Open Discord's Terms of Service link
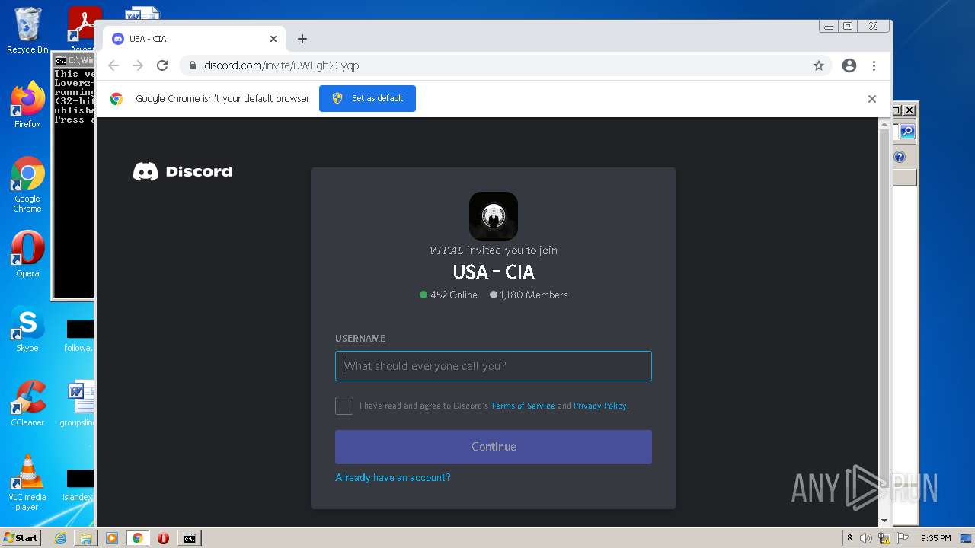975x548 pixels. [x=523, y=406]
